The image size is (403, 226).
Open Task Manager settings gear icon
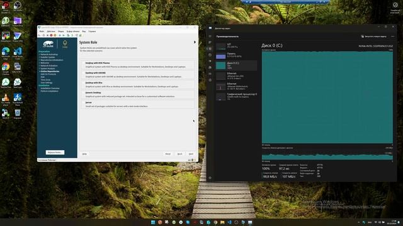[x=210, y=178]
